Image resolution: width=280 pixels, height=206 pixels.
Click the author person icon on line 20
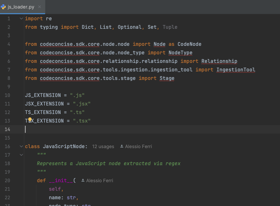pos(83,180)
